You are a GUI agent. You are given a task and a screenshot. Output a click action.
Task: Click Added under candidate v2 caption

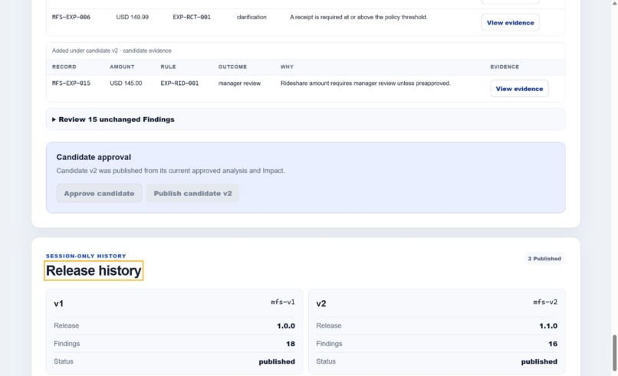tap(111, 51)
